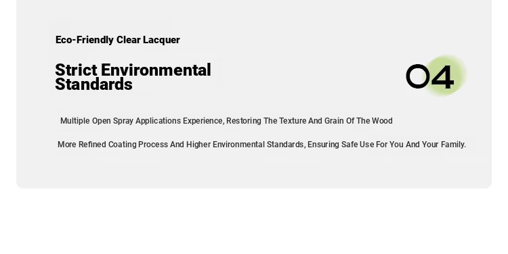Click the digit 0 of the 04 number
This screenshot has height=254, width=508.
[x=418, y=76]
